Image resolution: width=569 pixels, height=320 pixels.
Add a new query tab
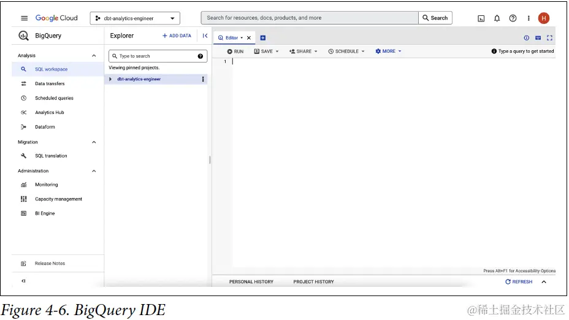pyautogui.click(x=263, y=38)
